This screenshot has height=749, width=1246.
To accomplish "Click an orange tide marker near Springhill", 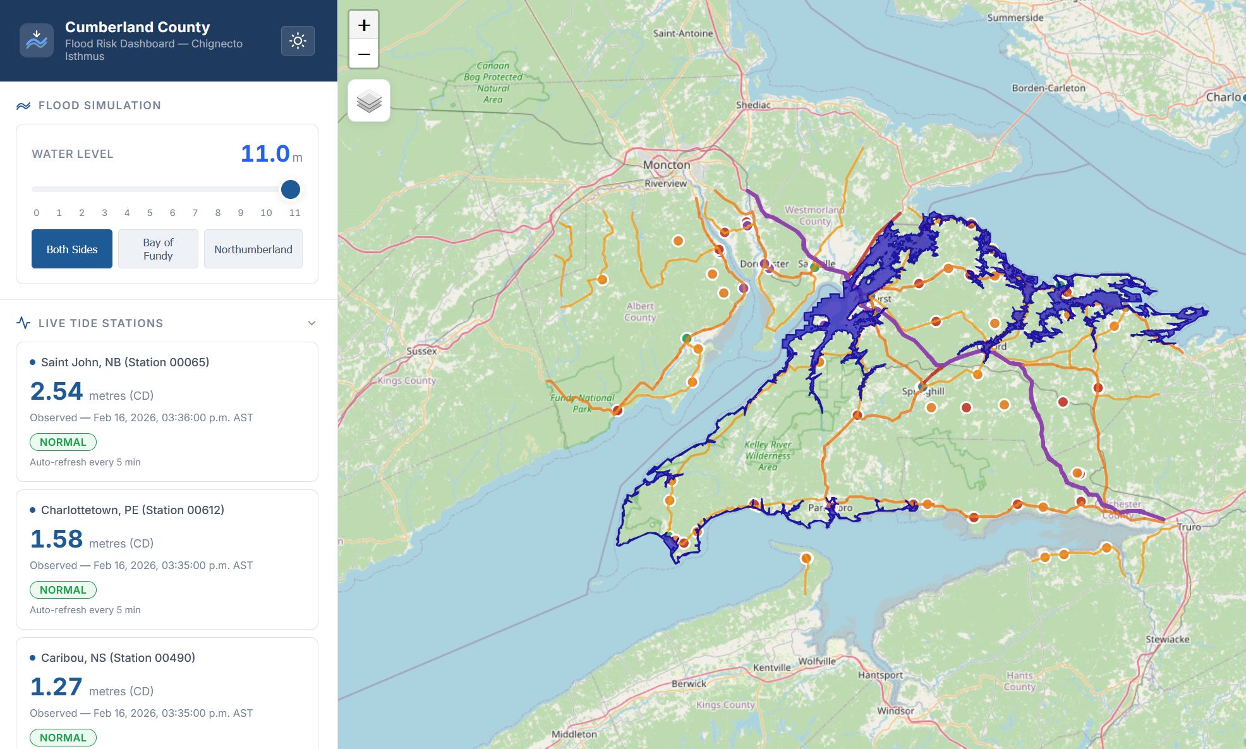I will pos(931,407).
